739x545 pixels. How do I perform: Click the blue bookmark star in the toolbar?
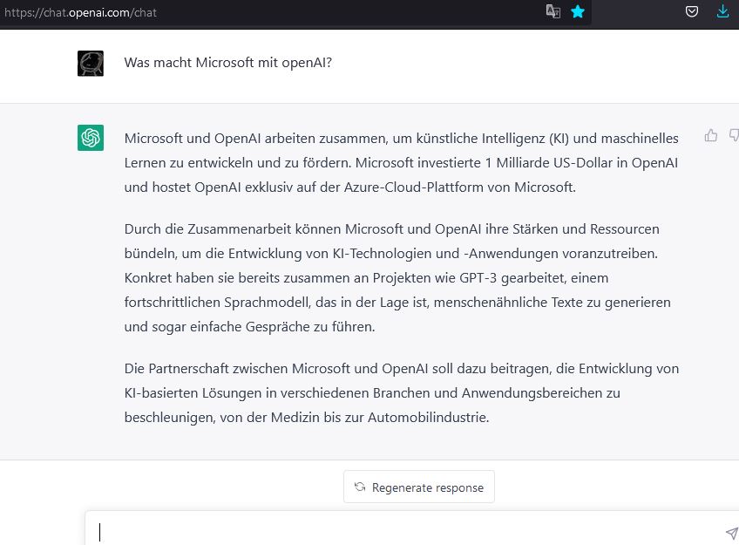(x=578, y=12)
